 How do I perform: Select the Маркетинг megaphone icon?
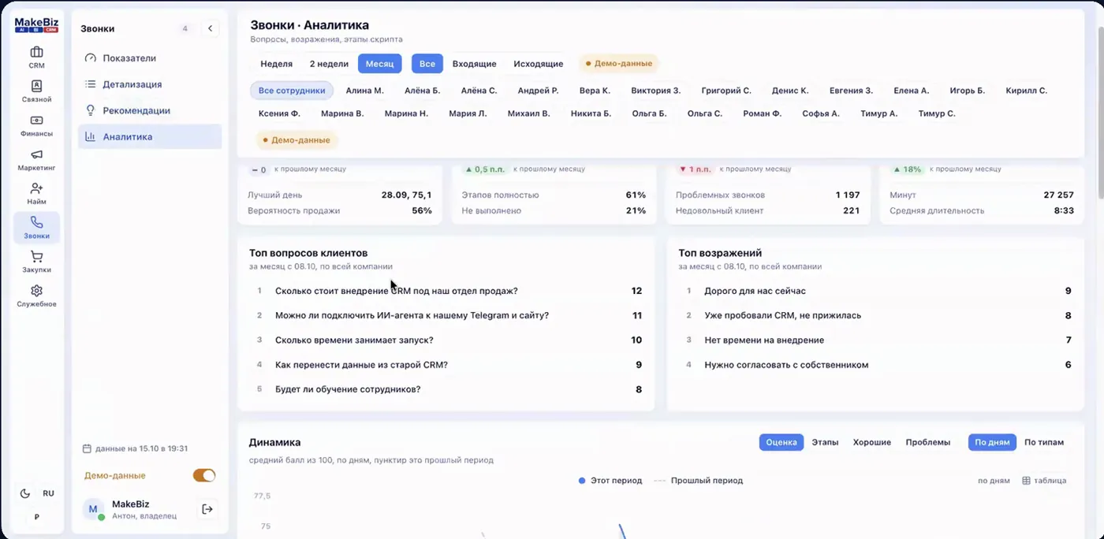click(x=36, y=160)
